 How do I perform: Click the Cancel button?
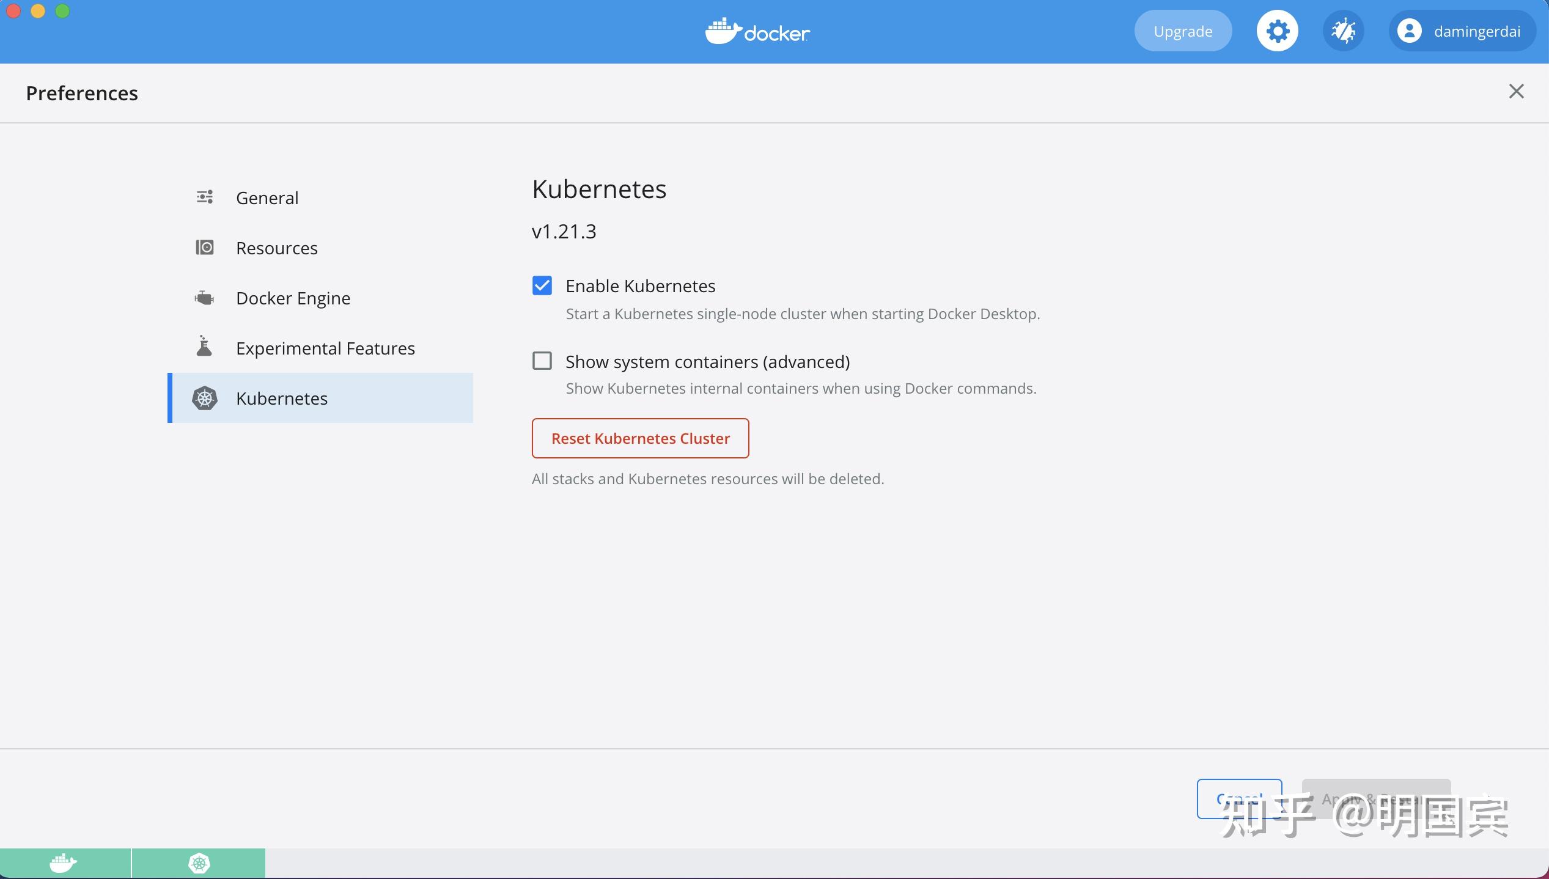1238,798
